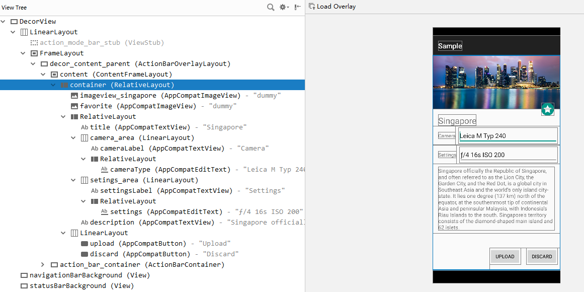Click the green favorite star in the preview
Screen dimensions: 584x292
548,109
